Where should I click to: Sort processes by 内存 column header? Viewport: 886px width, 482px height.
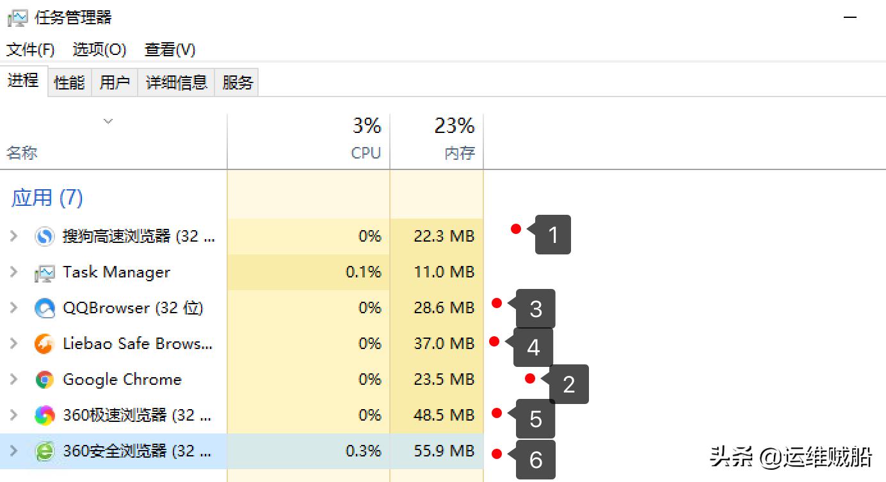coord(460,153)
